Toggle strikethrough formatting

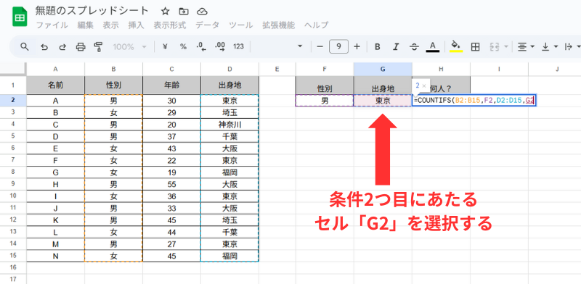[x=414, y=46]
